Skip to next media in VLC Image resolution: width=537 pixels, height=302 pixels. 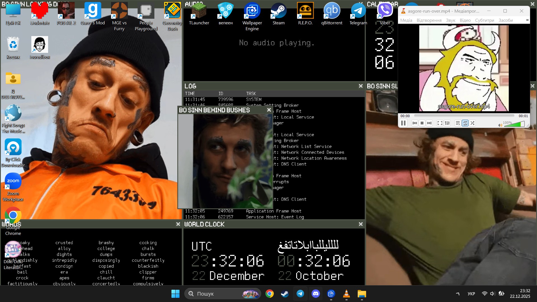click(x=429, y=123)
